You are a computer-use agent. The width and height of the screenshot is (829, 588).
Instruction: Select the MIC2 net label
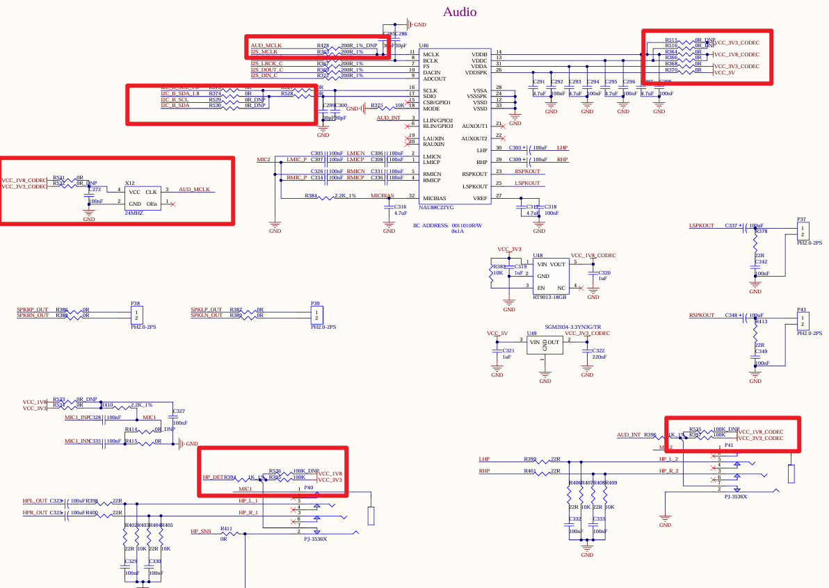coord(264,160)
